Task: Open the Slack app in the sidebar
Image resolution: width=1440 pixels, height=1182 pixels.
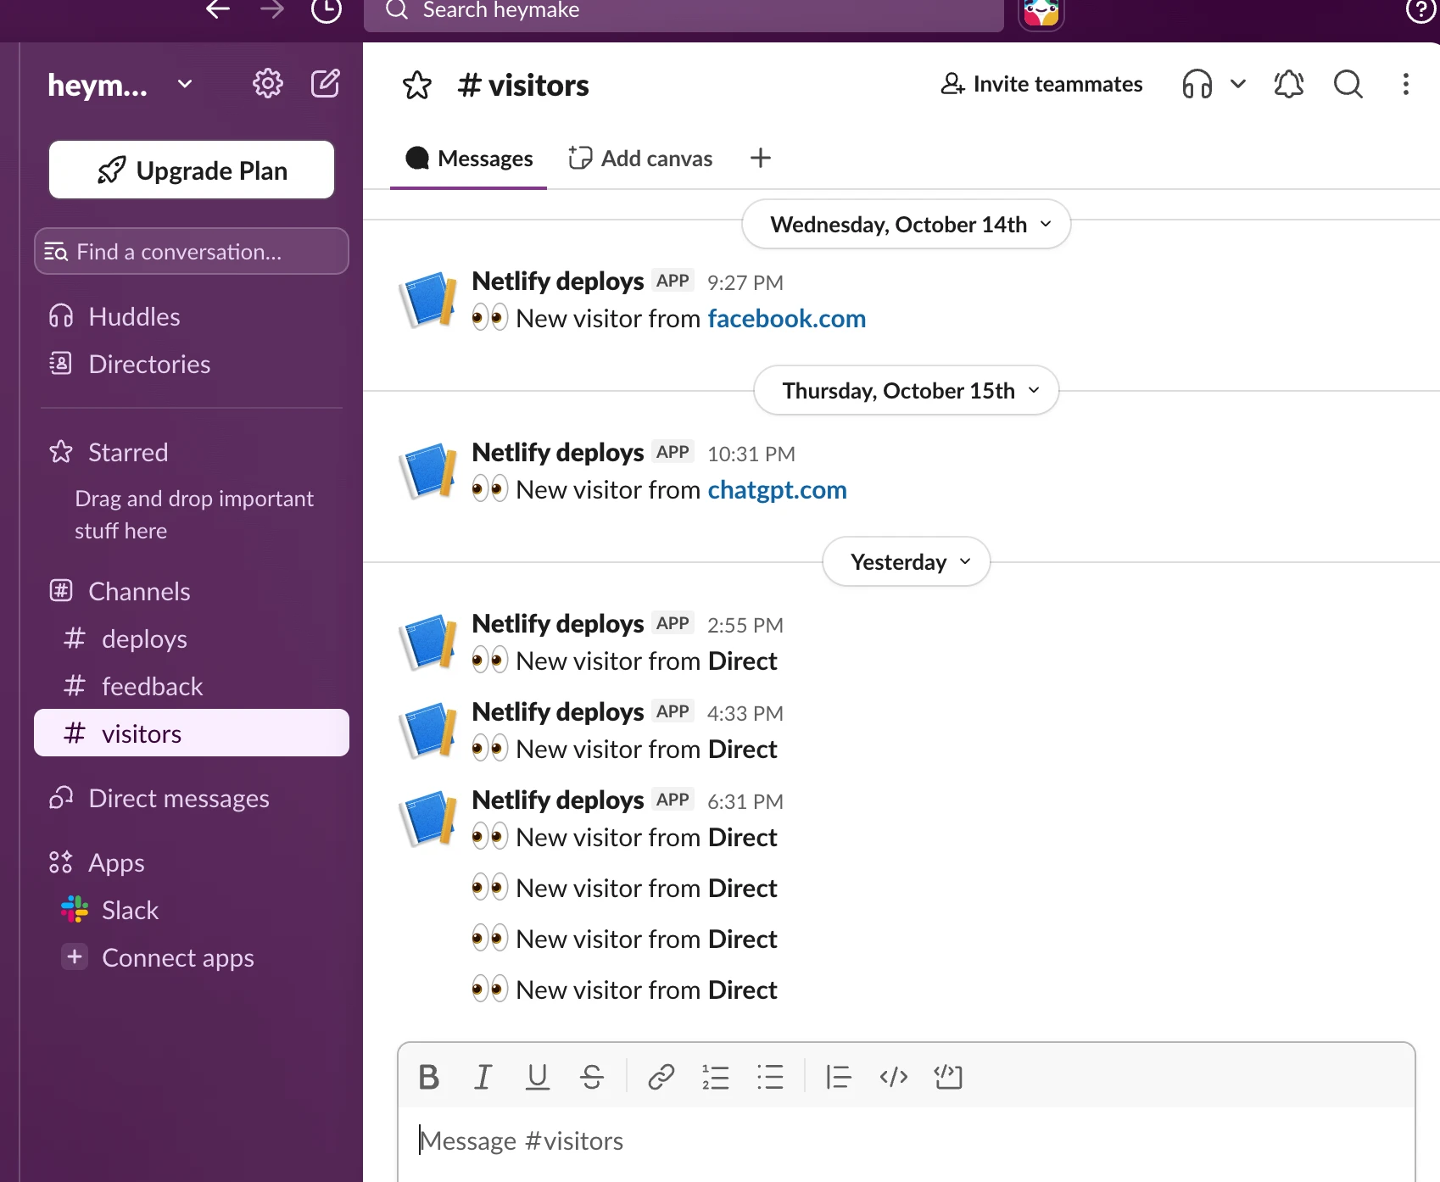Action: (192, 910)
